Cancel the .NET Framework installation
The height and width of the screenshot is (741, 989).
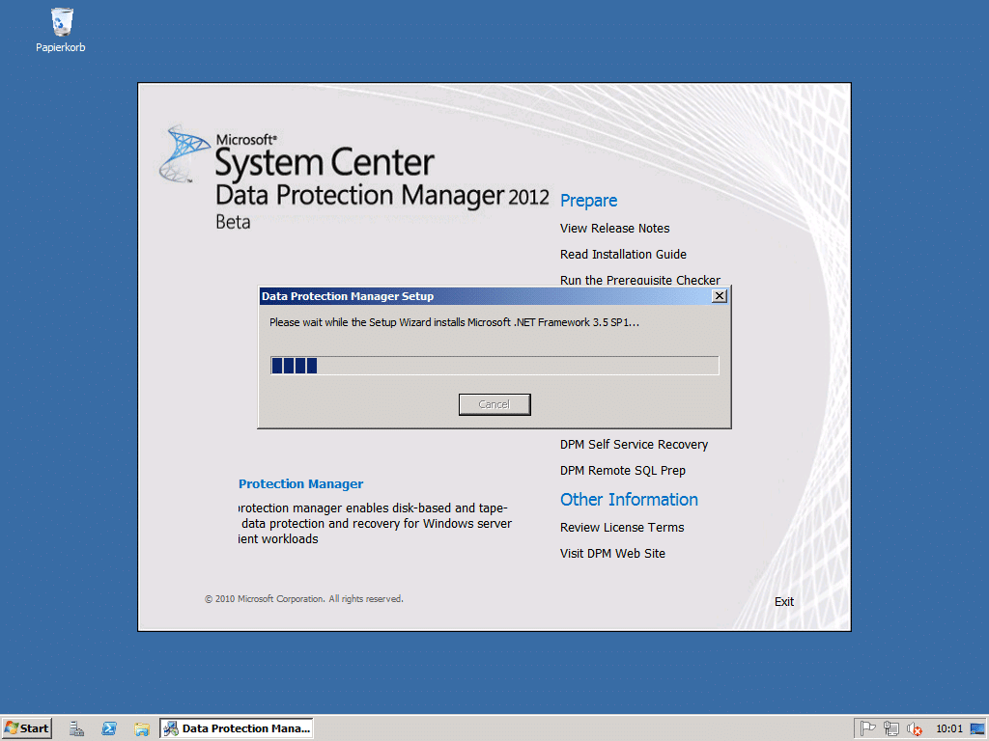[x=494, y=404]
